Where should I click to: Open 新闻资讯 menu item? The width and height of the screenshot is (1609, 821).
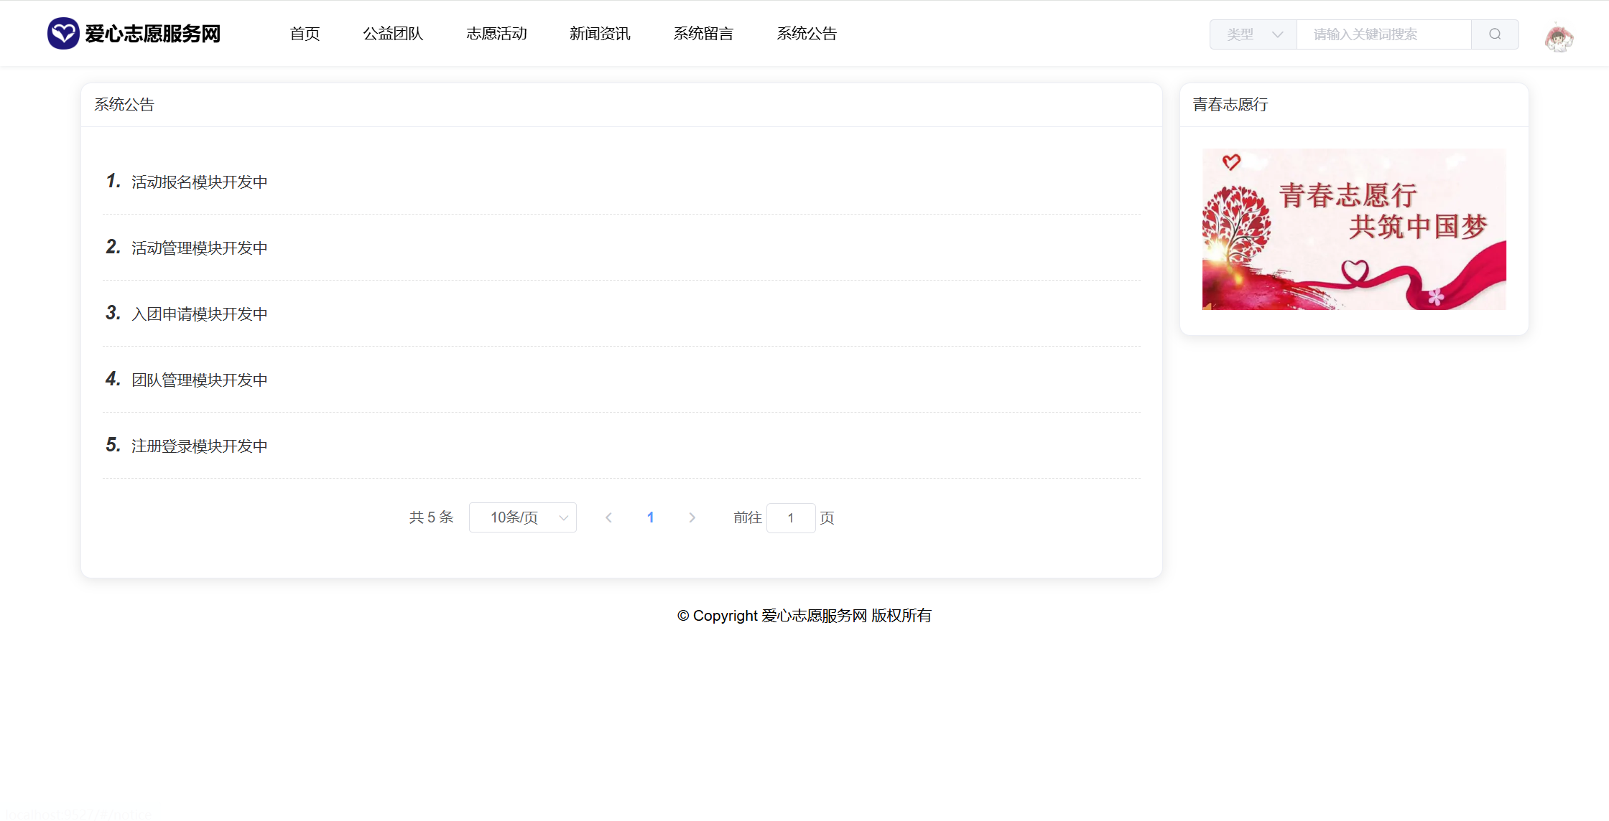point(600,34)
